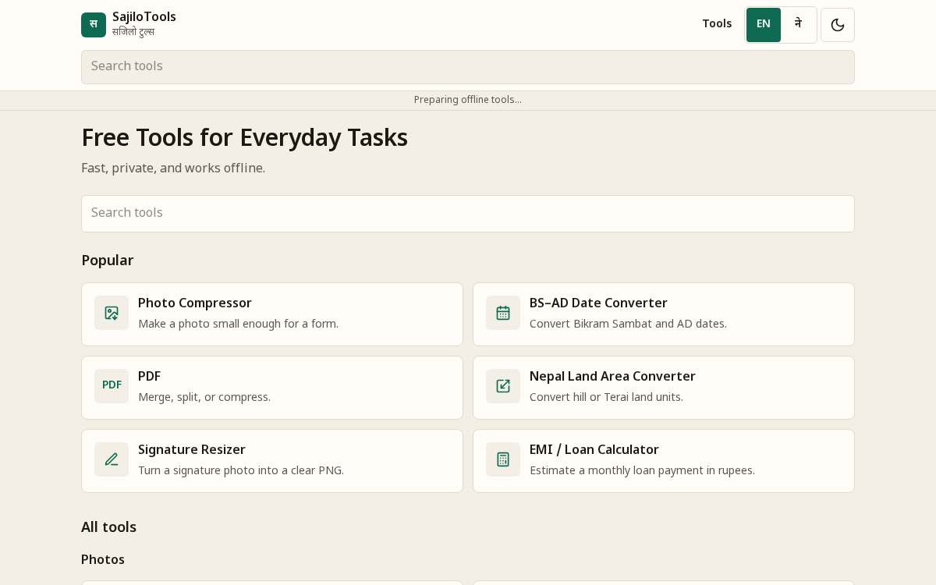
Task: Open the Tools navigation link
Action: pyautogui.click(x=717, y=23)
